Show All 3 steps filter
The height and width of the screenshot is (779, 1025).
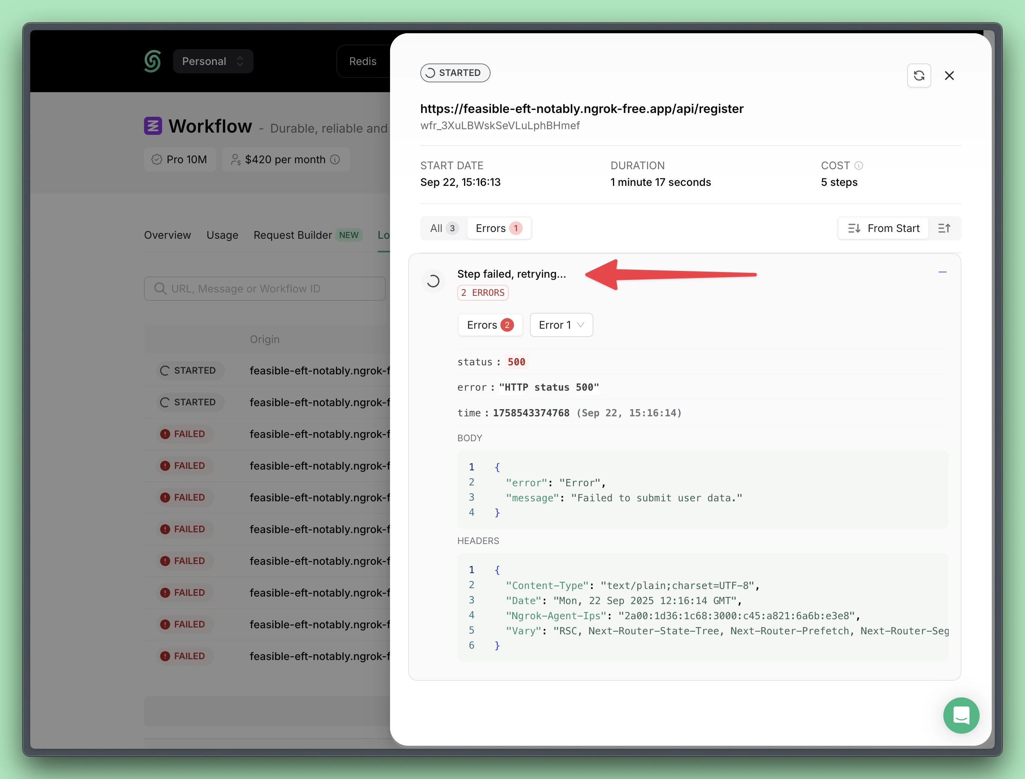click(x=443, y=228)
